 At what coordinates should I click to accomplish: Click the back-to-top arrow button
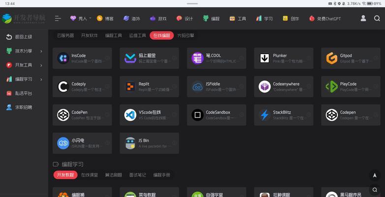pos(375,175)
